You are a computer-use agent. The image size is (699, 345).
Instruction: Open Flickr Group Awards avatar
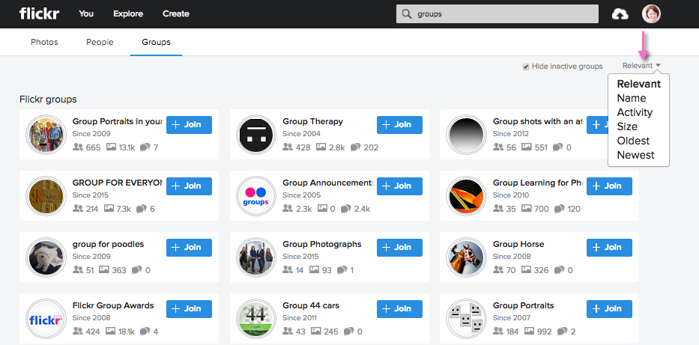tap(46, 319)
